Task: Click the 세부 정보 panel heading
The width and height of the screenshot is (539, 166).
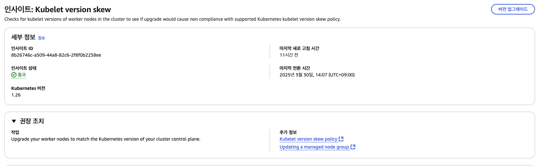Action: [23, 37]
